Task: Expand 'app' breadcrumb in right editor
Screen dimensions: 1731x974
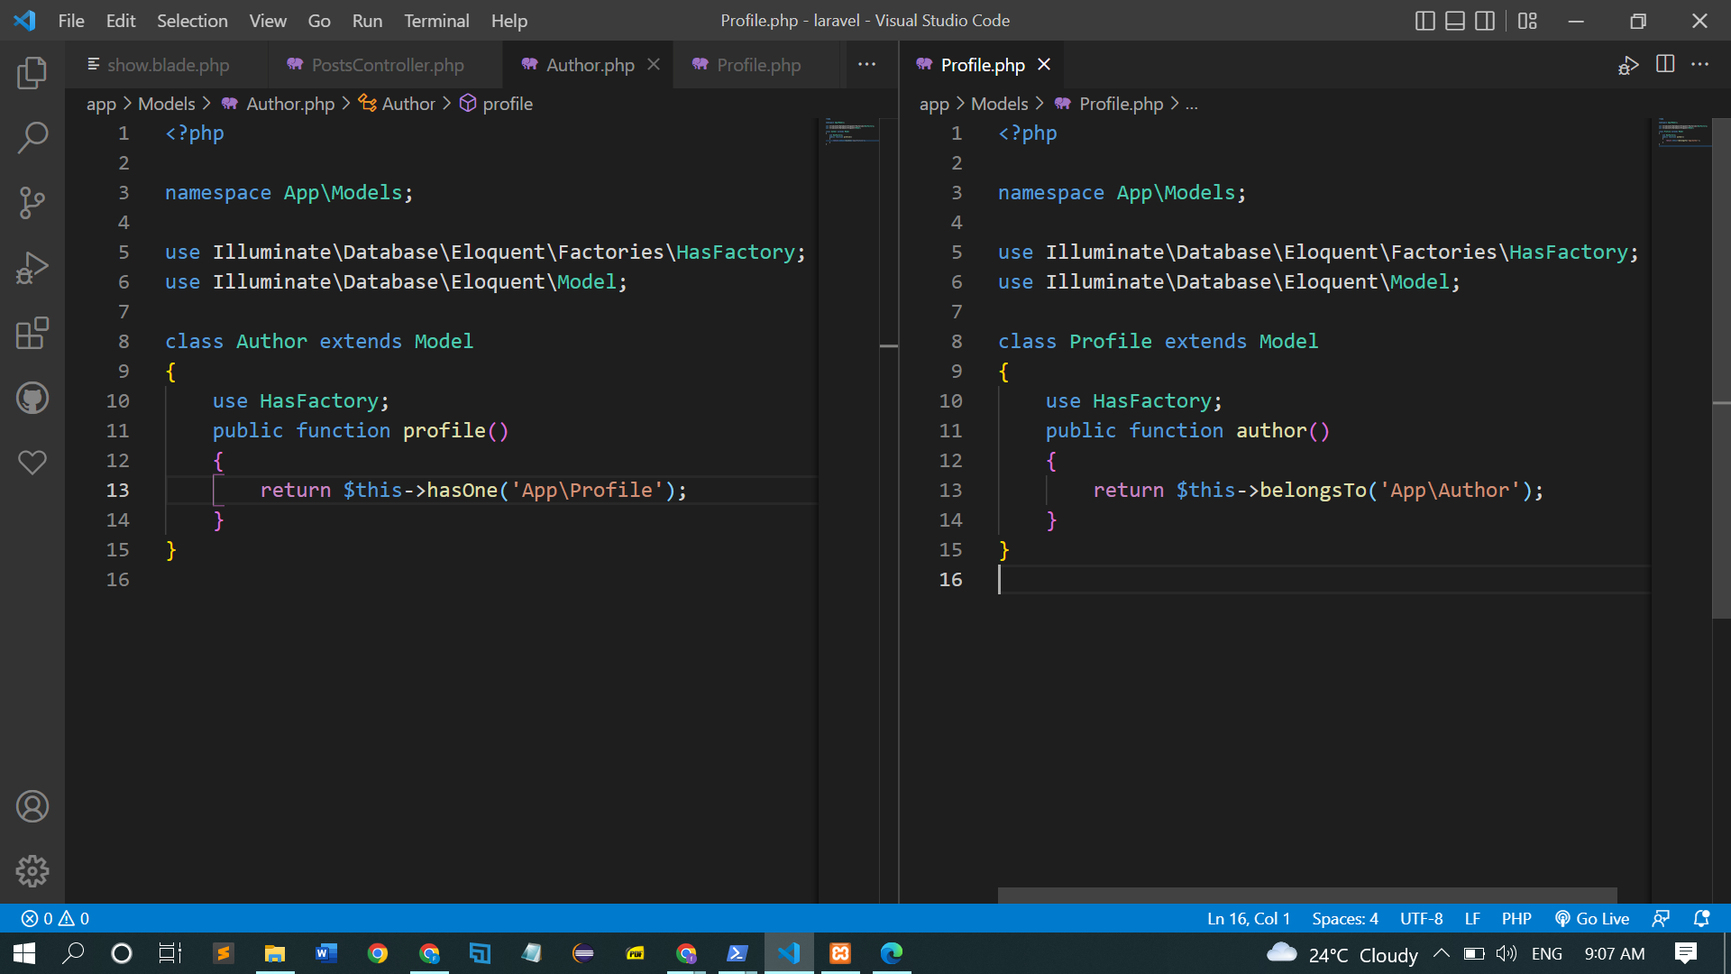Action: [934, 104]
